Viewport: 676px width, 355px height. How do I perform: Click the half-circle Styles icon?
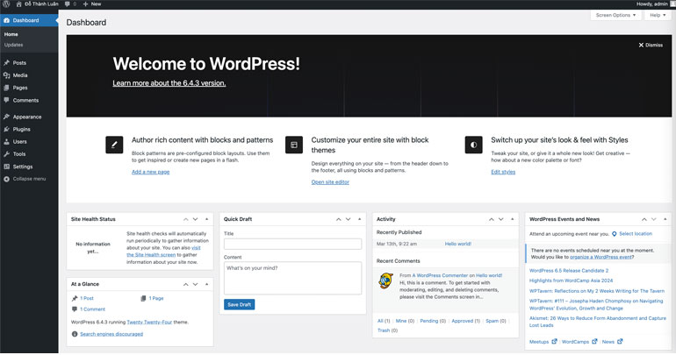(473, 145)
